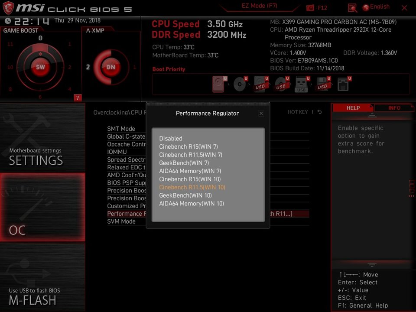Choose GeekBench(WIN 10)
The image size is (416, 312).
point(185,195)
